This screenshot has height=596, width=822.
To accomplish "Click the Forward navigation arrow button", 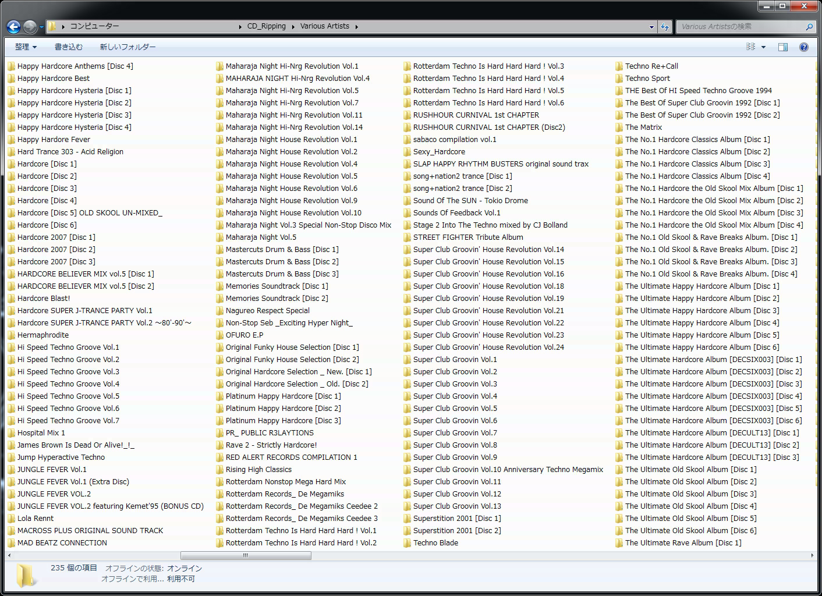I will coord(30,27).
